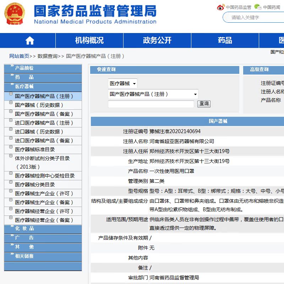Click arrow icon beside 进口器械（历史数据）
Image resolution: width=284 pixels, height=284 pixels.
11,129
